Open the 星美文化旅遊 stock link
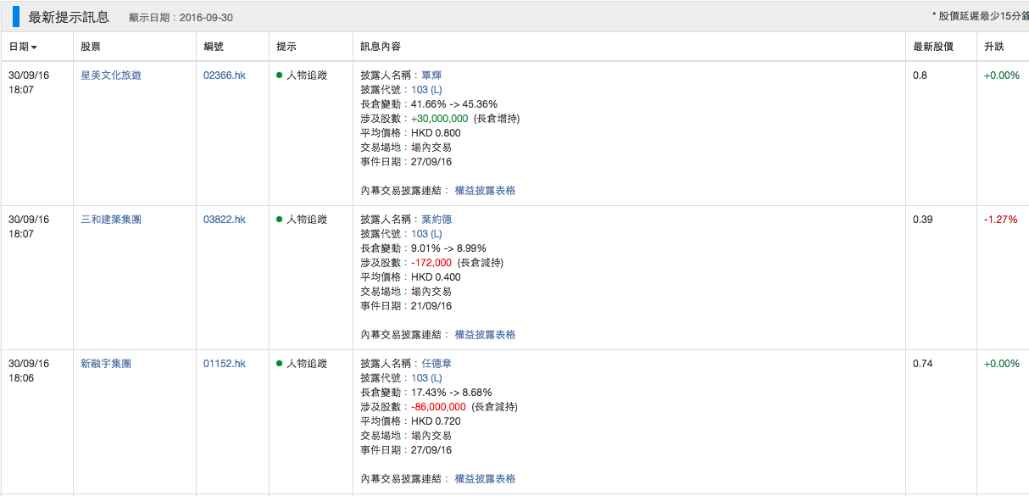1029x496 pixels. coord(111,75)
